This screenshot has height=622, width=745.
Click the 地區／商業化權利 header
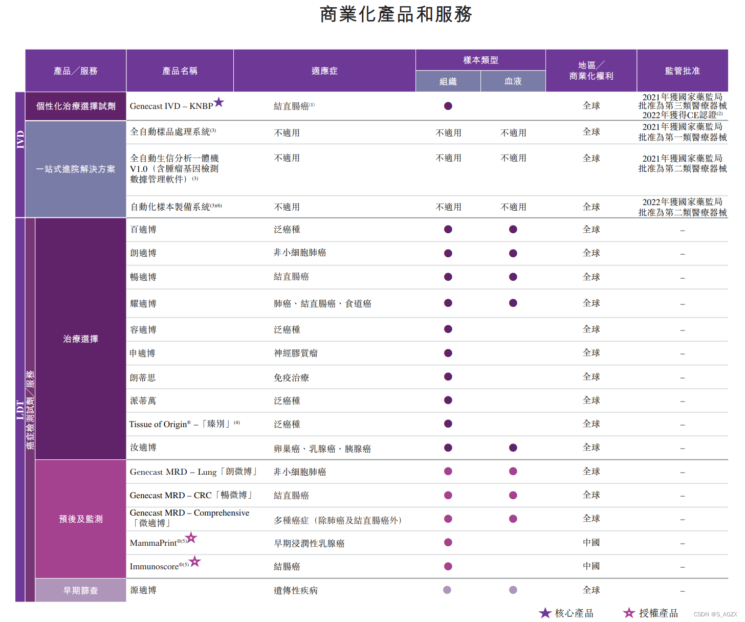(x=591, y=71)
